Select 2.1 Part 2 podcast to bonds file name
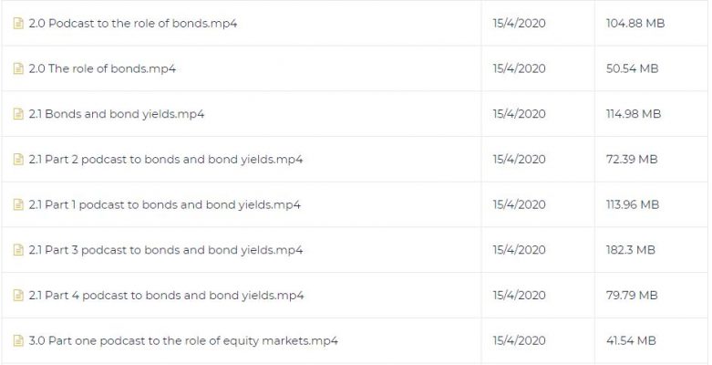 point(166,160)
